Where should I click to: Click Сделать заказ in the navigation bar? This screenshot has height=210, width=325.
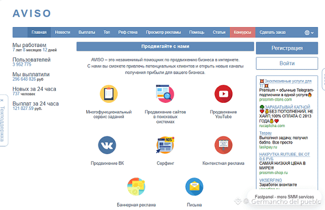click(272, 33)
